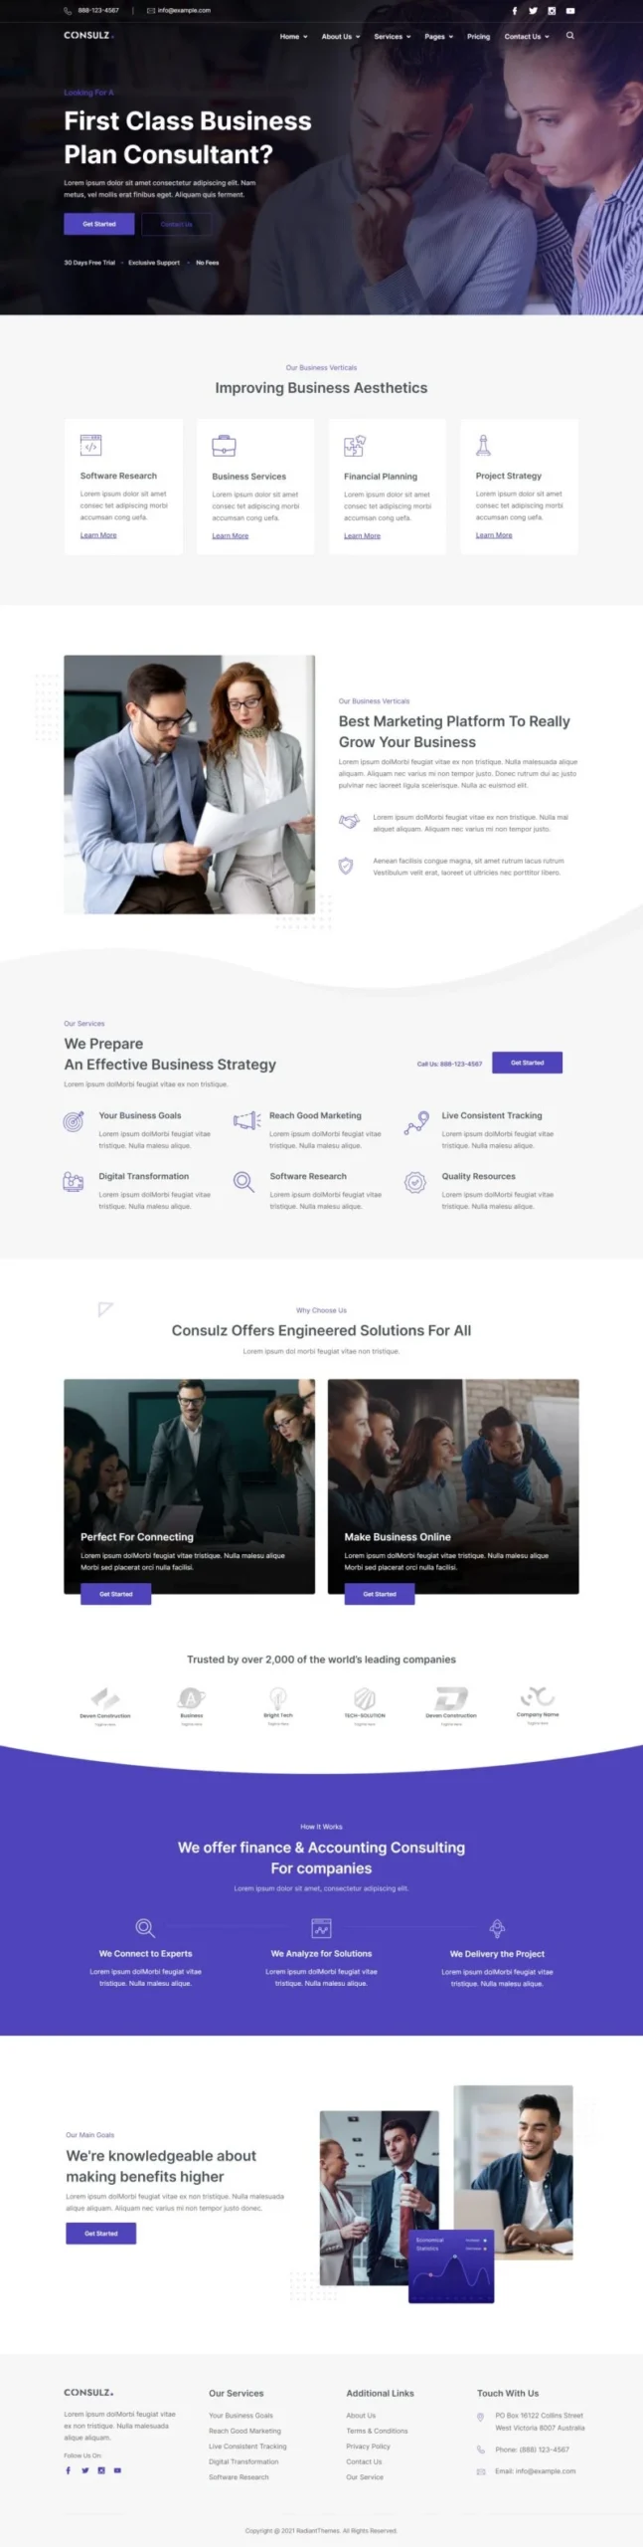Image resolution: width=643 pixels, height=2547 pixels.
Task: Select the Business Services briefcase icon
Action: (x=224, y=445)
